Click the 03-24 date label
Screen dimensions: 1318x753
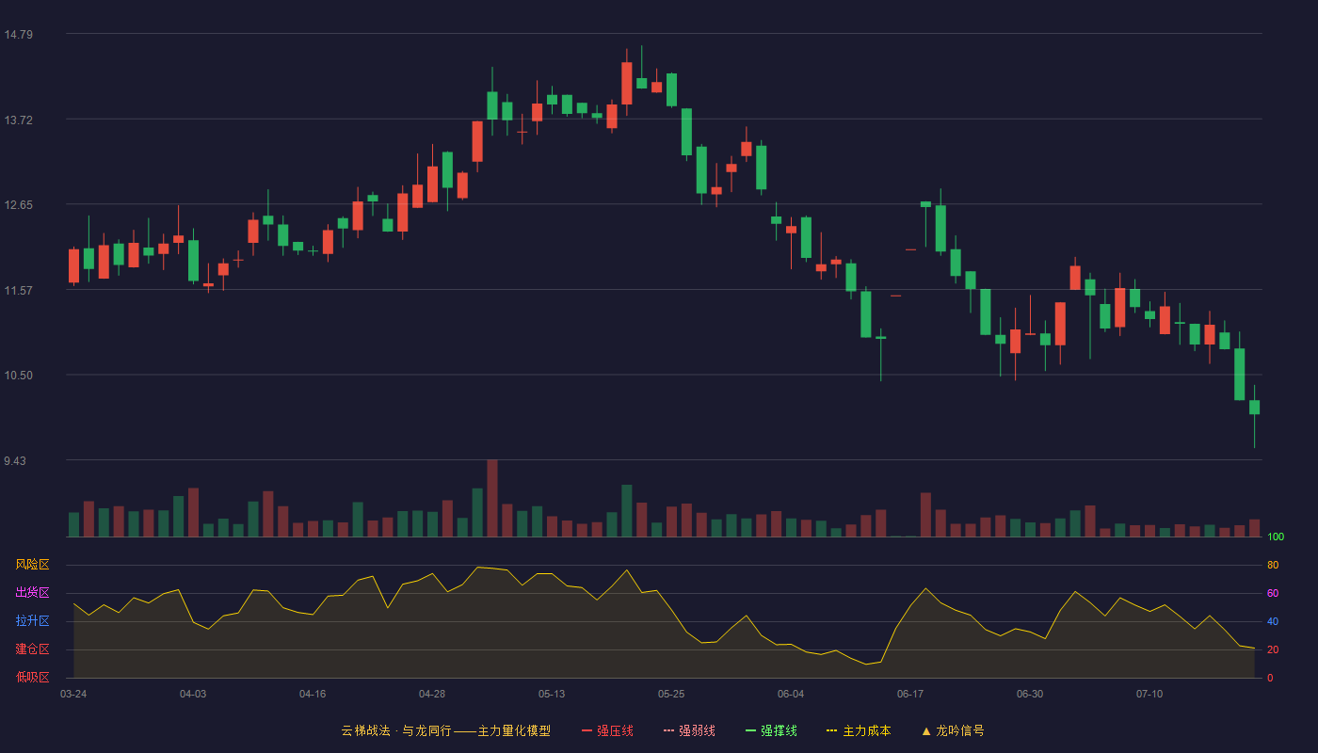click(73, 694)
